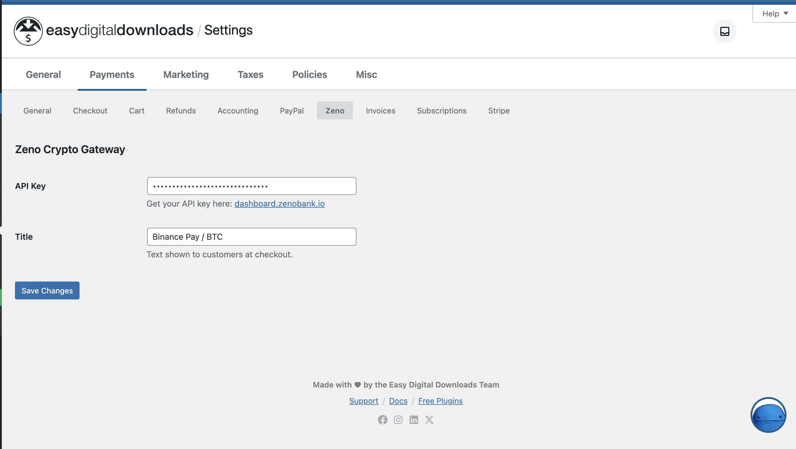This screenshot has height=449, width=796.
Task: Open the Free Plugins footer link
Action: point(440,401)
